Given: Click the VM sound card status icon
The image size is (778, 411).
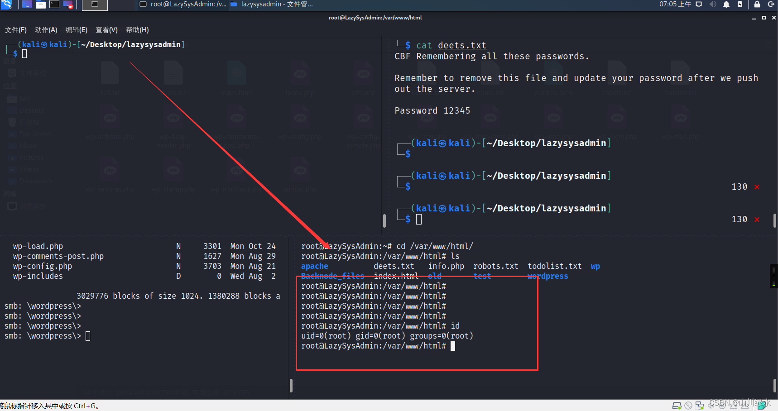Looking at the screenshot, I should point(711,406).
